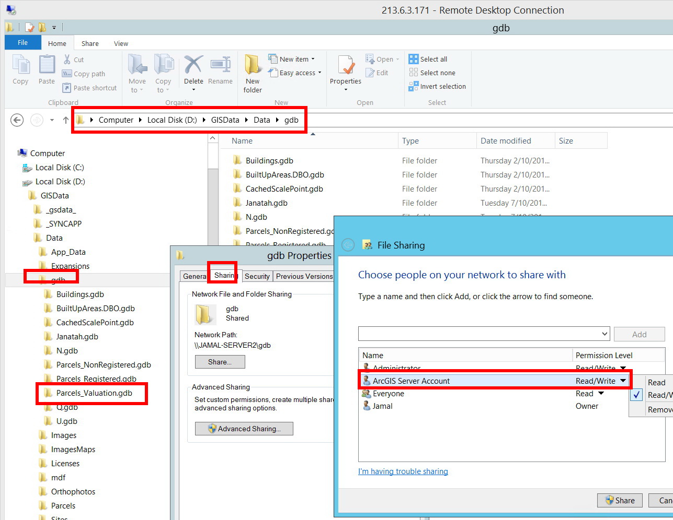
Task: Switch to the View ribbon tab
Action: coord(121,43)
